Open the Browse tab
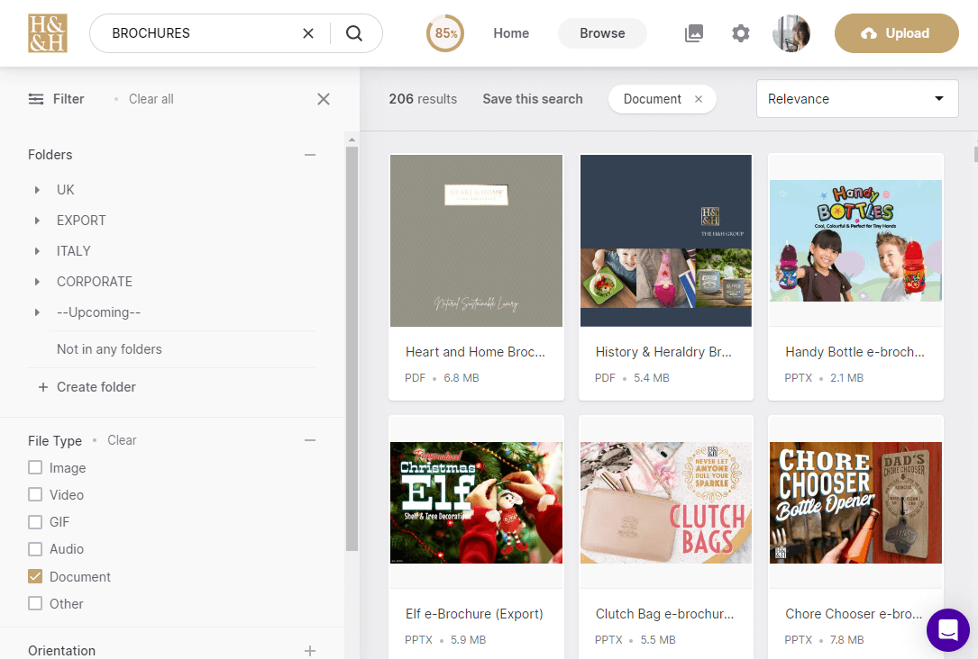978x659 pixels. [602, 33]
